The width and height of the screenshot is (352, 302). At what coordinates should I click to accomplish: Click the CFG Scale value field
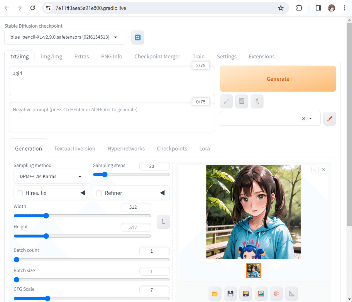tap(154, 290)
